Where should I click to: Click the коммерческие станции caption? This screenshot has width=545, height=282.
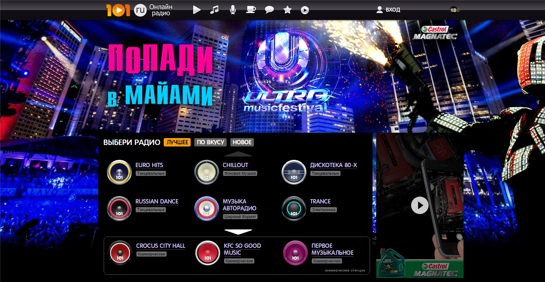click(345, 270)
